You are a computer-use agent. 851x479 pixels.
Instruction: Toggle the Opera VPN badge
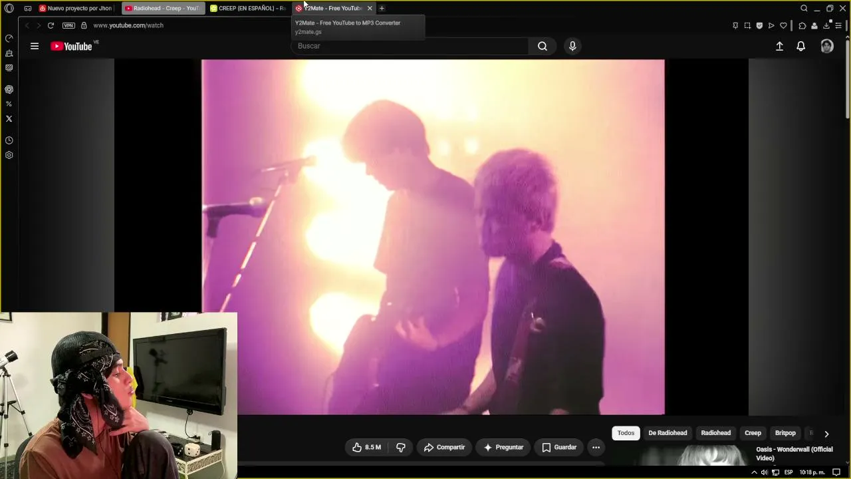coord(68,25)
